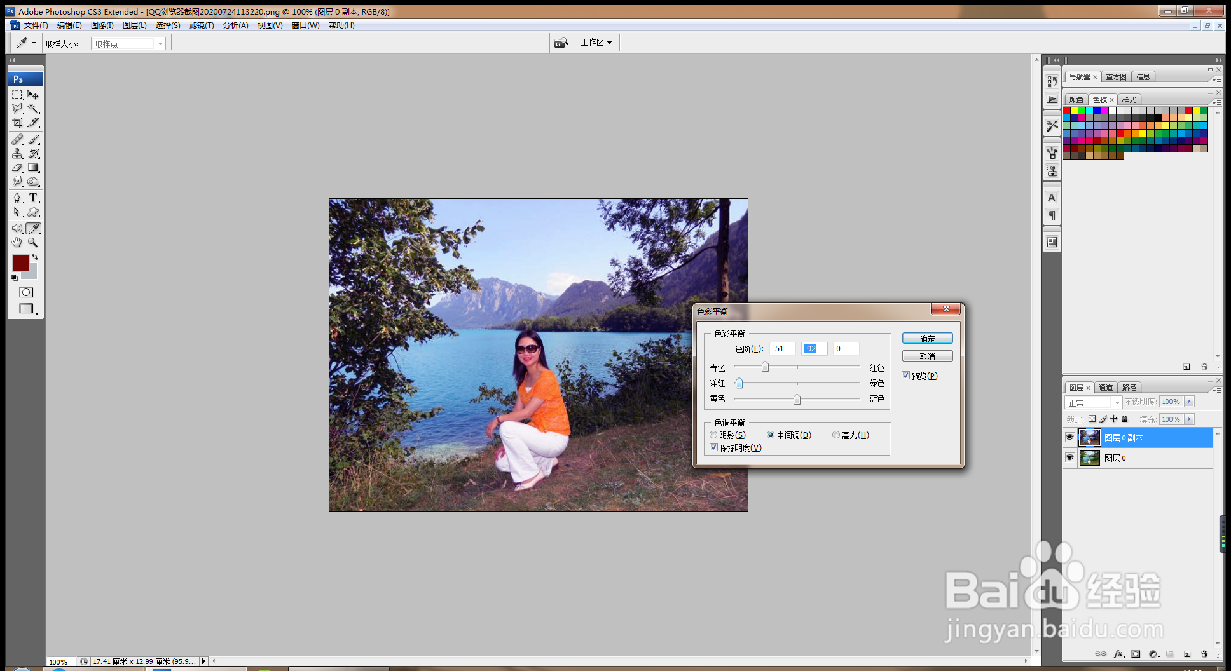Open the 取样大小 sample size dropdown
The width and height of the screenshot is (1231, 671).
click(128, 43)
